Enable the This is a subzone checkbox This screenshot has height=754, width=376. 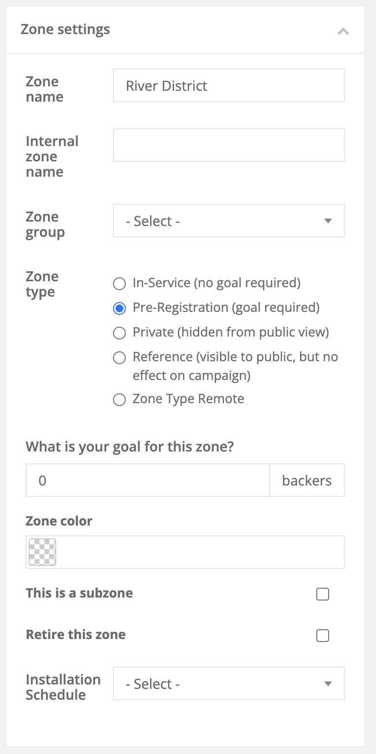[323, 594]
